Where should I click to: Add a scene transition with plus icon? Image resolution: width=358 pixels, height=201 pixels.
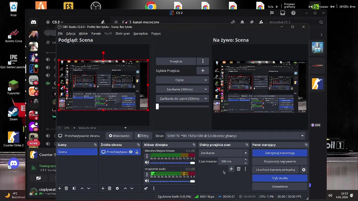point(231,169)
